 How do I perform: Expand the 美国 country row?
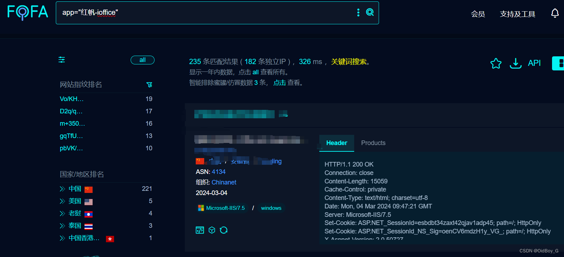point(62,201)
